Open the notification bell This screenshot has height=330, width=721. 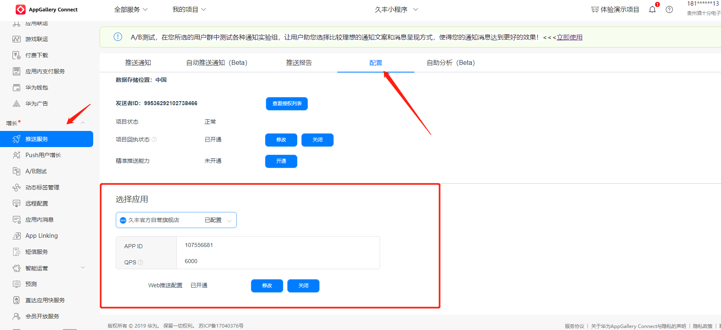652,9
